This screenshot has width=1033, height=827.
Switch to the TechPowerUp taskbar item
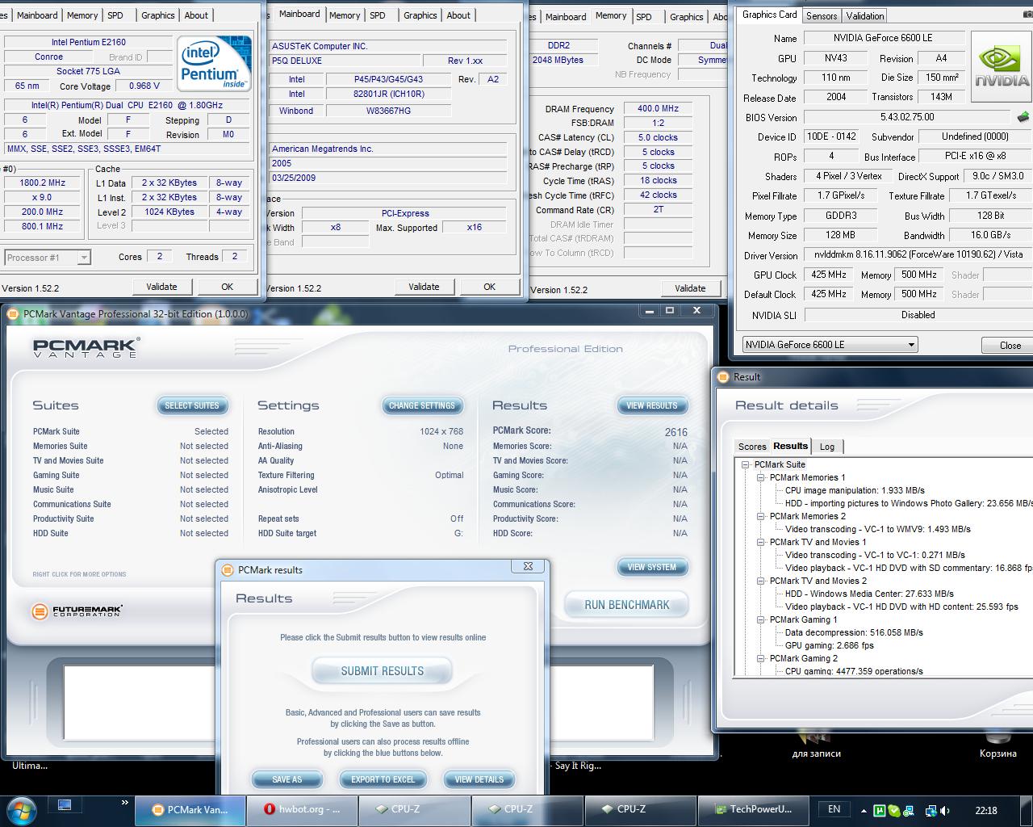755,809
